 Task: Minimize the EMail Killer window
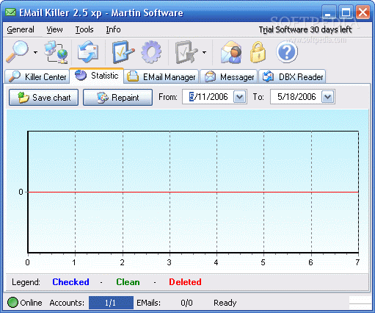coord(329,12)
